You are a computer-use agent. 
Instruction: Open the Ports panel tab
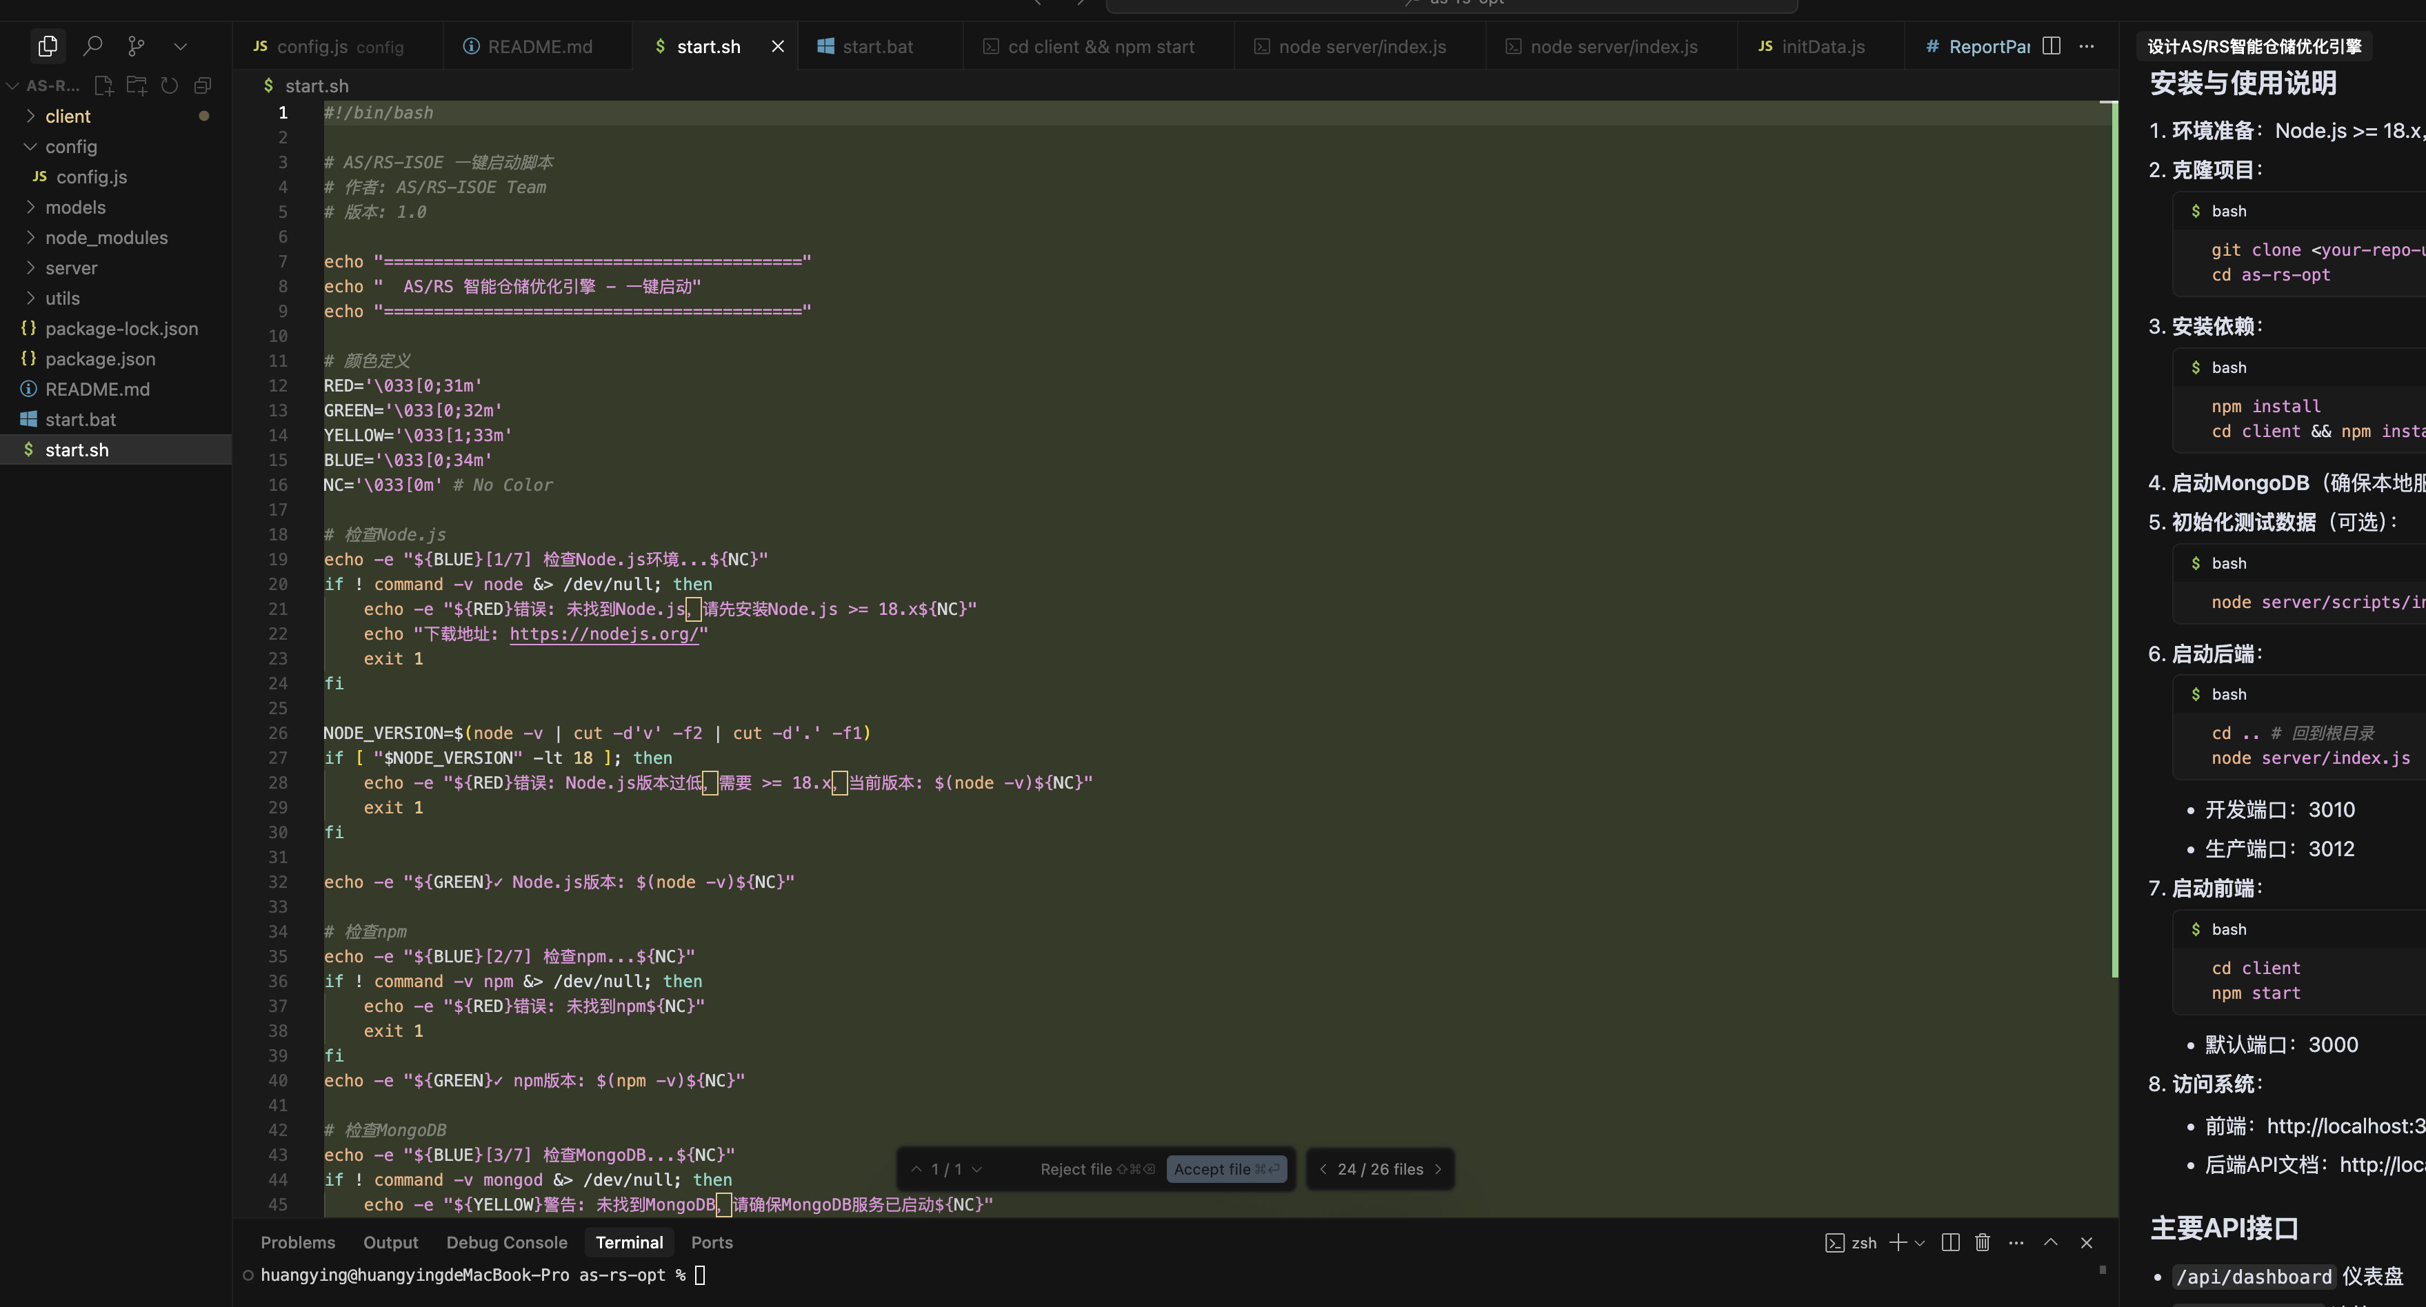pos(712,1242)
